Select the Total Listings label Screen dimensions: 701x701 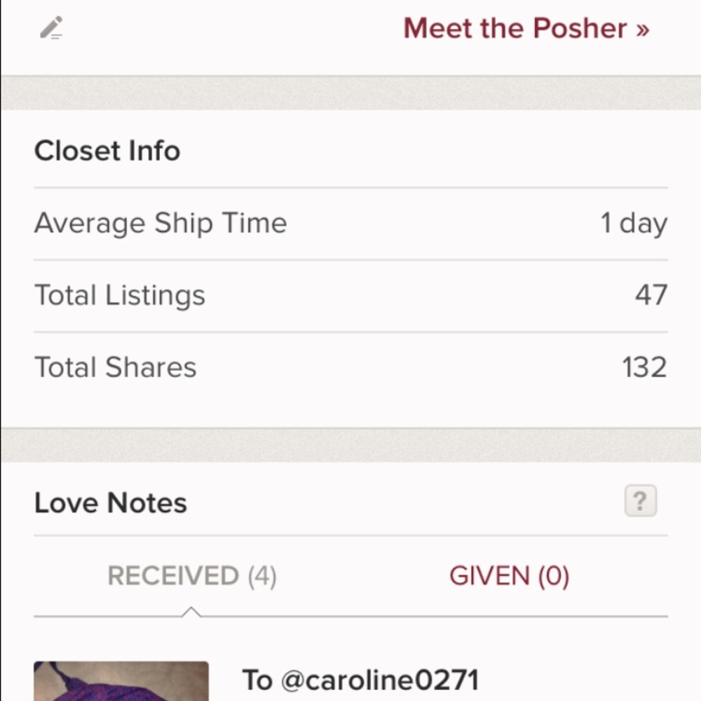click(x=120, y=295)
